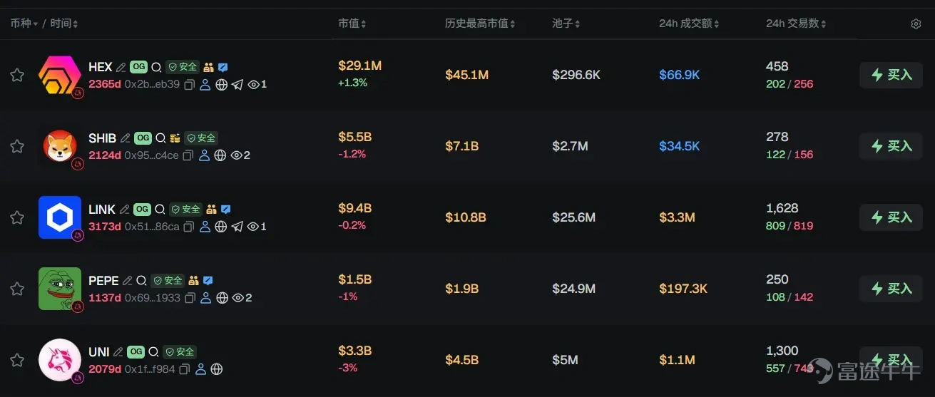The width and height of the screenshot is (935, 397).
Task: Open HEX token logo thumbnail
Action: tap(60, 75)
